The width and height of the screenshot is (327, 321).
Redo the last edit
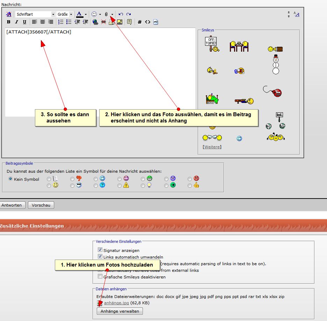tap(129, 14)
